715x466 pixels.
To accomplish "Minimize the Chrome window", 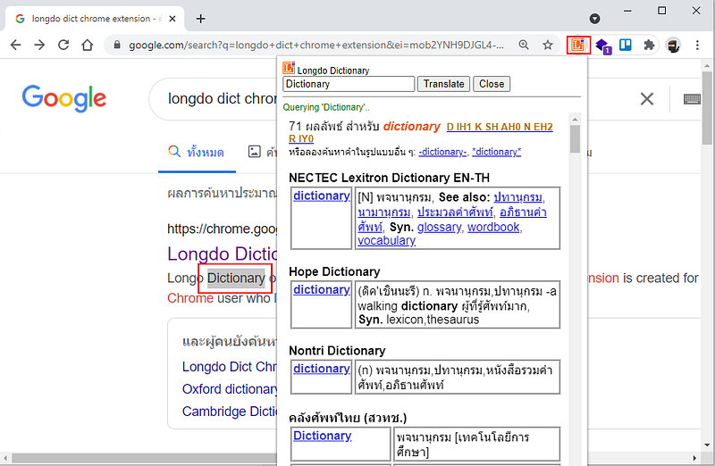I will click(x=628, y=11).
